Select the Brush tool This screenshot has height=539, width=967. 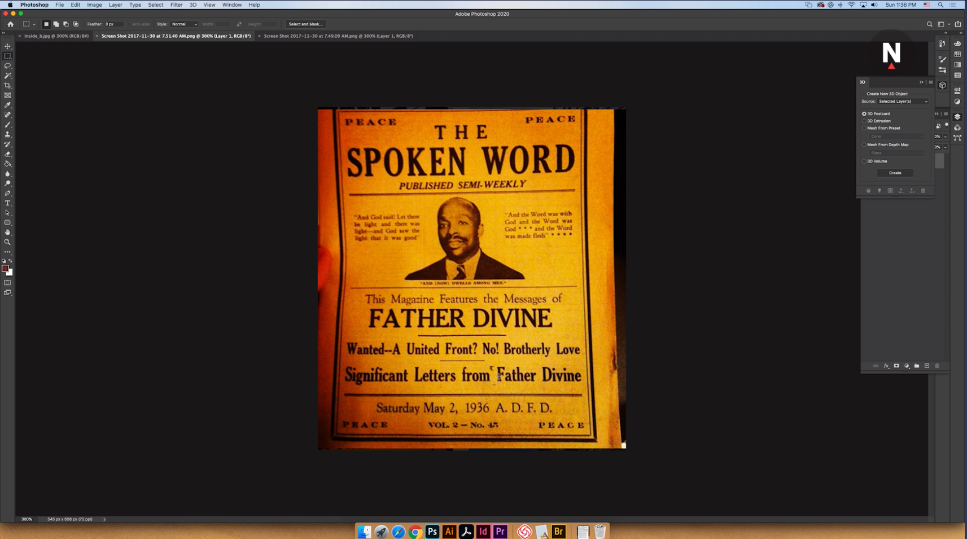(x=7, y=125)
